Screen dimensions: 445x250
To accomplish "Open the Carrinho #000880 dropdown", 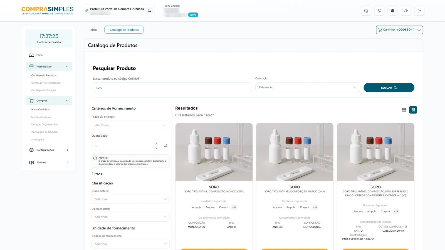I will (x=399, y=30).
